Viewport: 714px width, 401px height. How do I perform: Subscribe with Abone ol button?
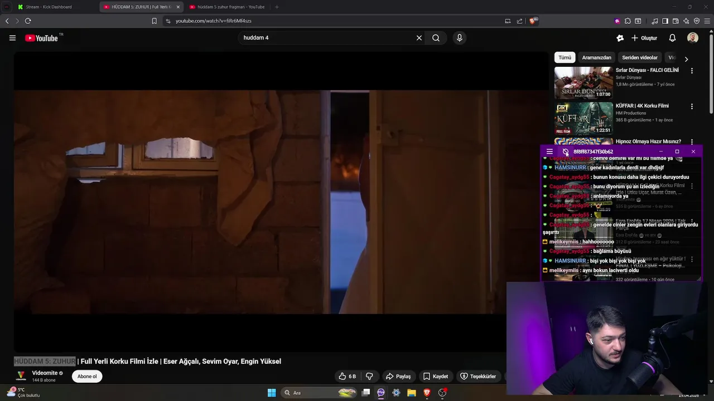point(87,376)
